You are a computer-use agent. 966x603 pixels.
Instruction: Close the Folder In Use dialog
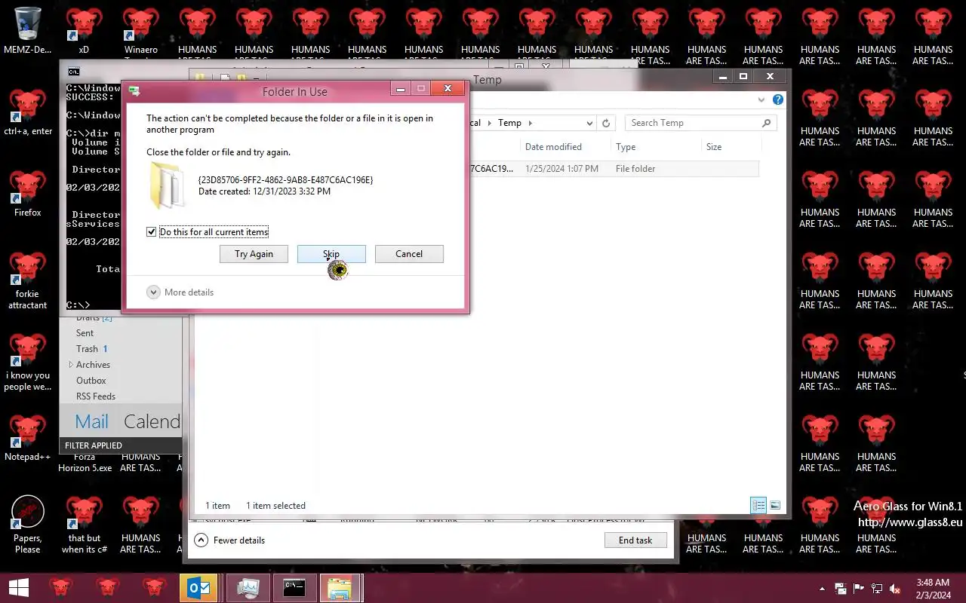448,89
